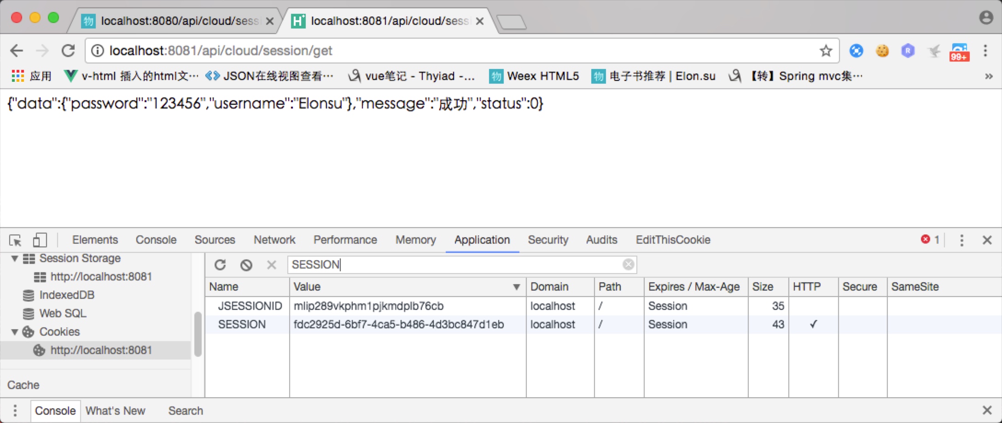Click the cookie filter field
The image size is (1002, 423).
(x=462, y=264)
